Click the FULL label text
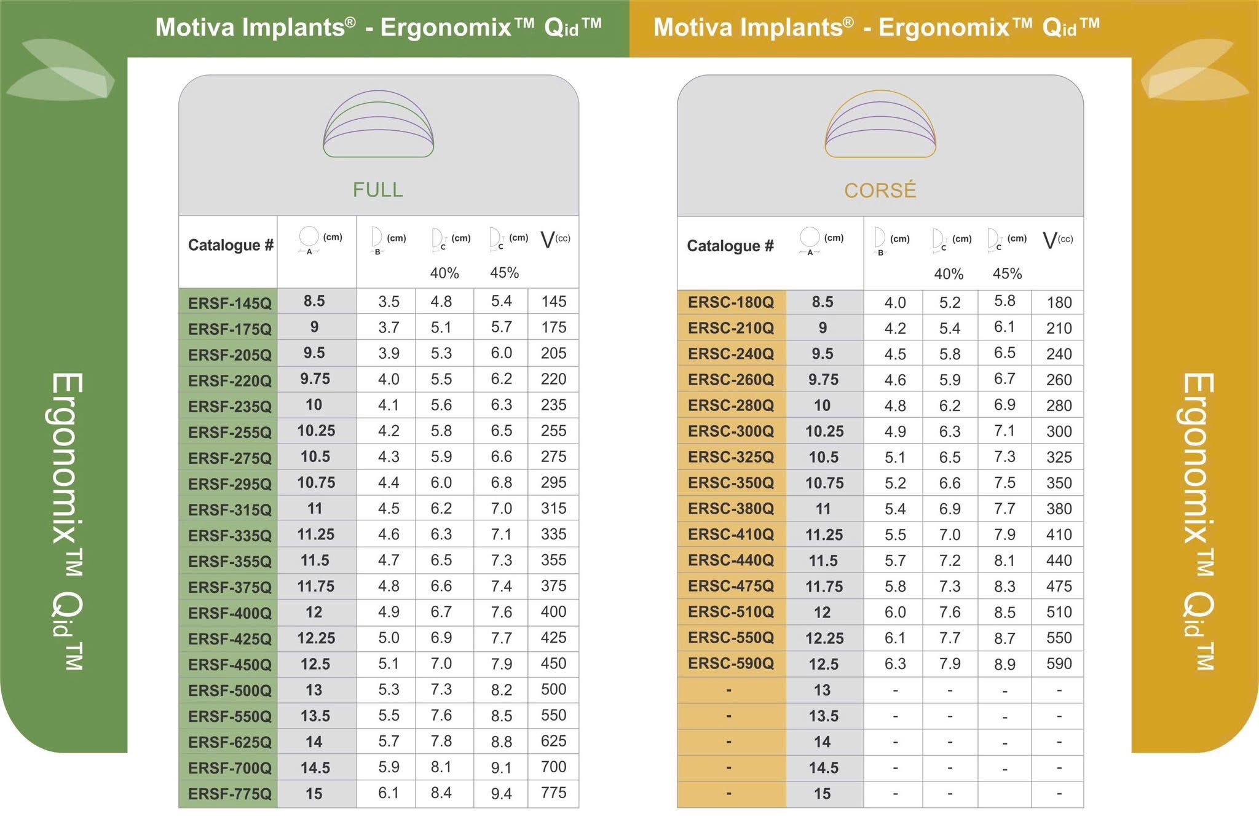 pyautogui.click(x=378, y=190)
